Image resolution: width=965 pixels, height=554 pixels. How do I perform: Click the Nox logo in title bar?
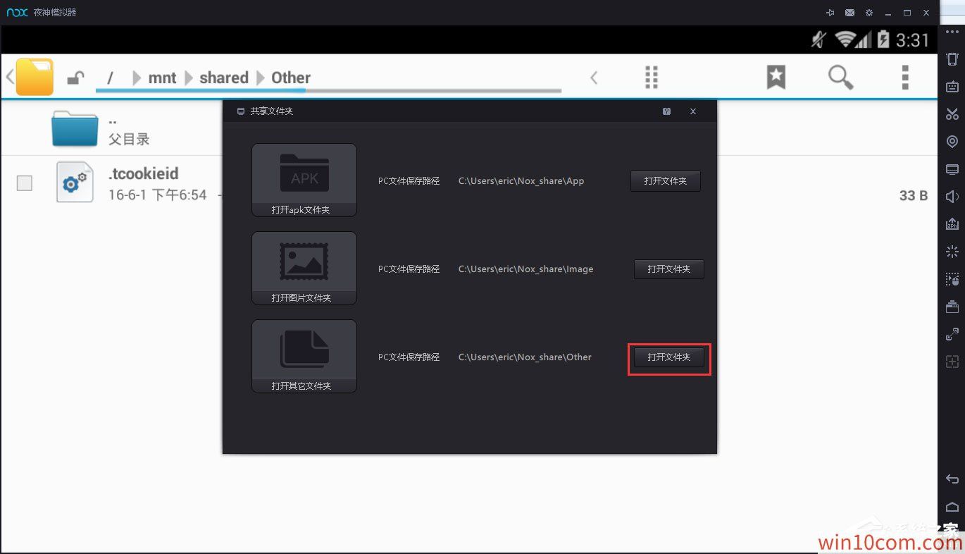tap(17, 13)
